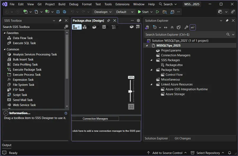Viewport: 238px width, 156px height.
Task: Click the Save icon in toolbar
Action: coord(58,12)
